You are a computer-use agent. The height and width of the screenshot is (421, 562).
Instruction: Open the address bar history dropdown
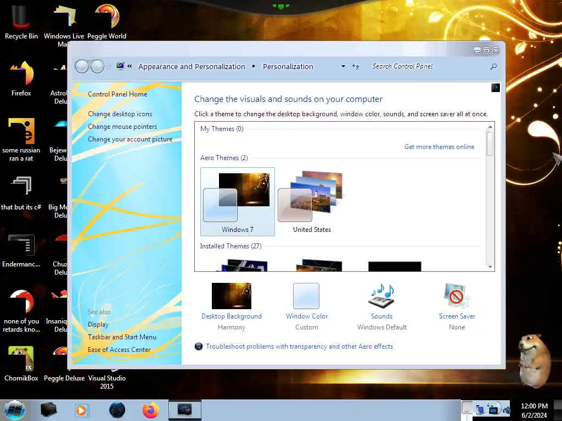point(343,66)
